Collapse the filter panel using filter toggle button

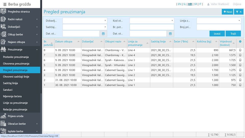pos(239,12)
